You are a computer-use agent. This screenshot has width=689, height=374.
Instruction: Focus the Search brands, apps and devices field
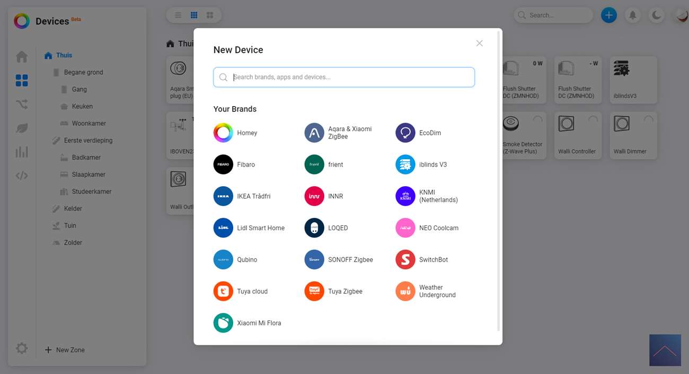344,77
